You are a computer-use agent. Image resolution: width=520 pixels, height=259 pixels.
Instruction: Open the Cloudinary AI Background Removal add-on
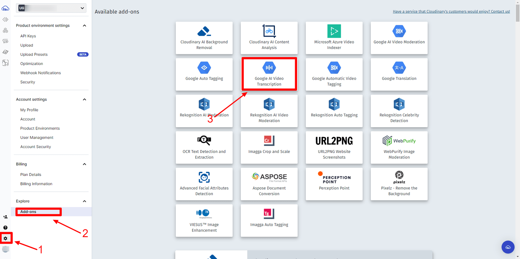pos(204,38)
